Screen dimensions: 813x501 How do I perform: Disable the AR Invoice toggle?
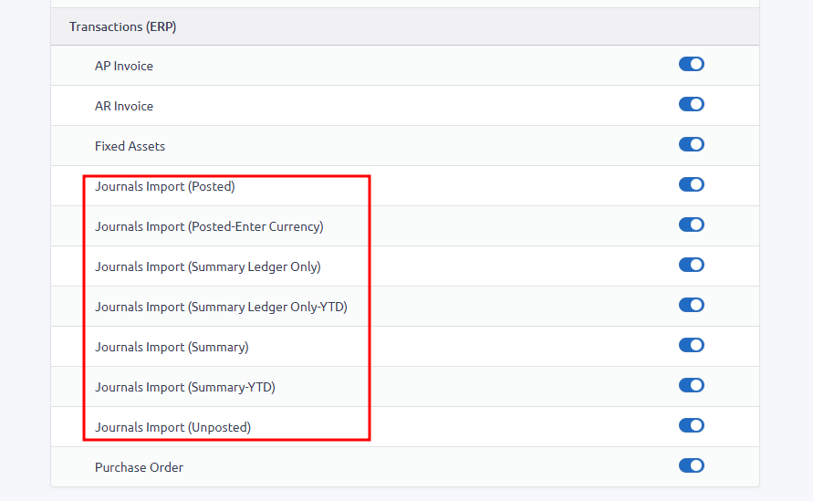[x=691, y=104]
